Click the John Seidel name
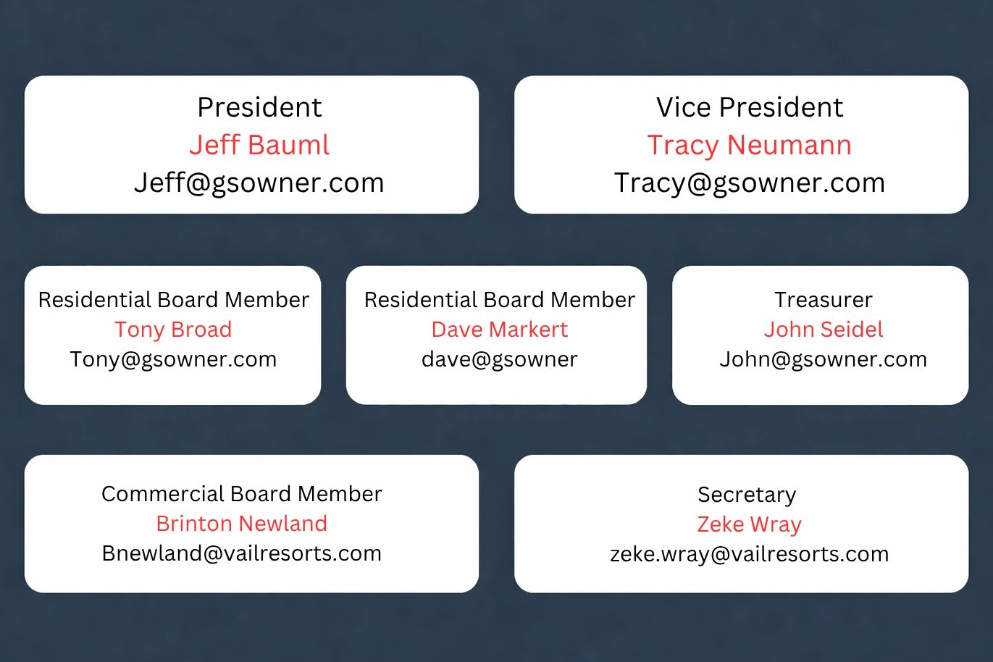The height and width of the screenshot is (662, 993). point(824,330)
